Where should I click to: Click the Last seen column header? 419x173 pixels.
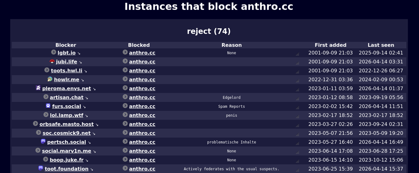coord(381,45)
